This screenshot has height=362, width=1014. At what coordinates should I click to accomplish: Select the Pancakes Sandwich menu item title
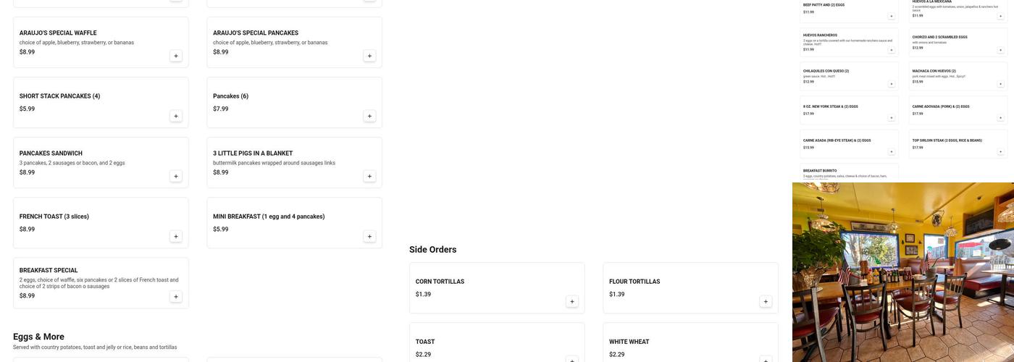point(51,153)
